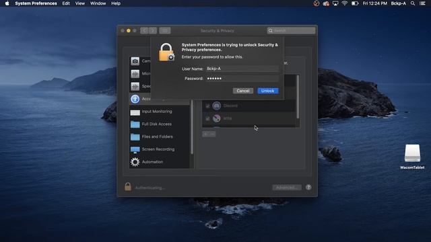
Task: Click the Discord app icon in list
Action: click(x=217, y=106)
